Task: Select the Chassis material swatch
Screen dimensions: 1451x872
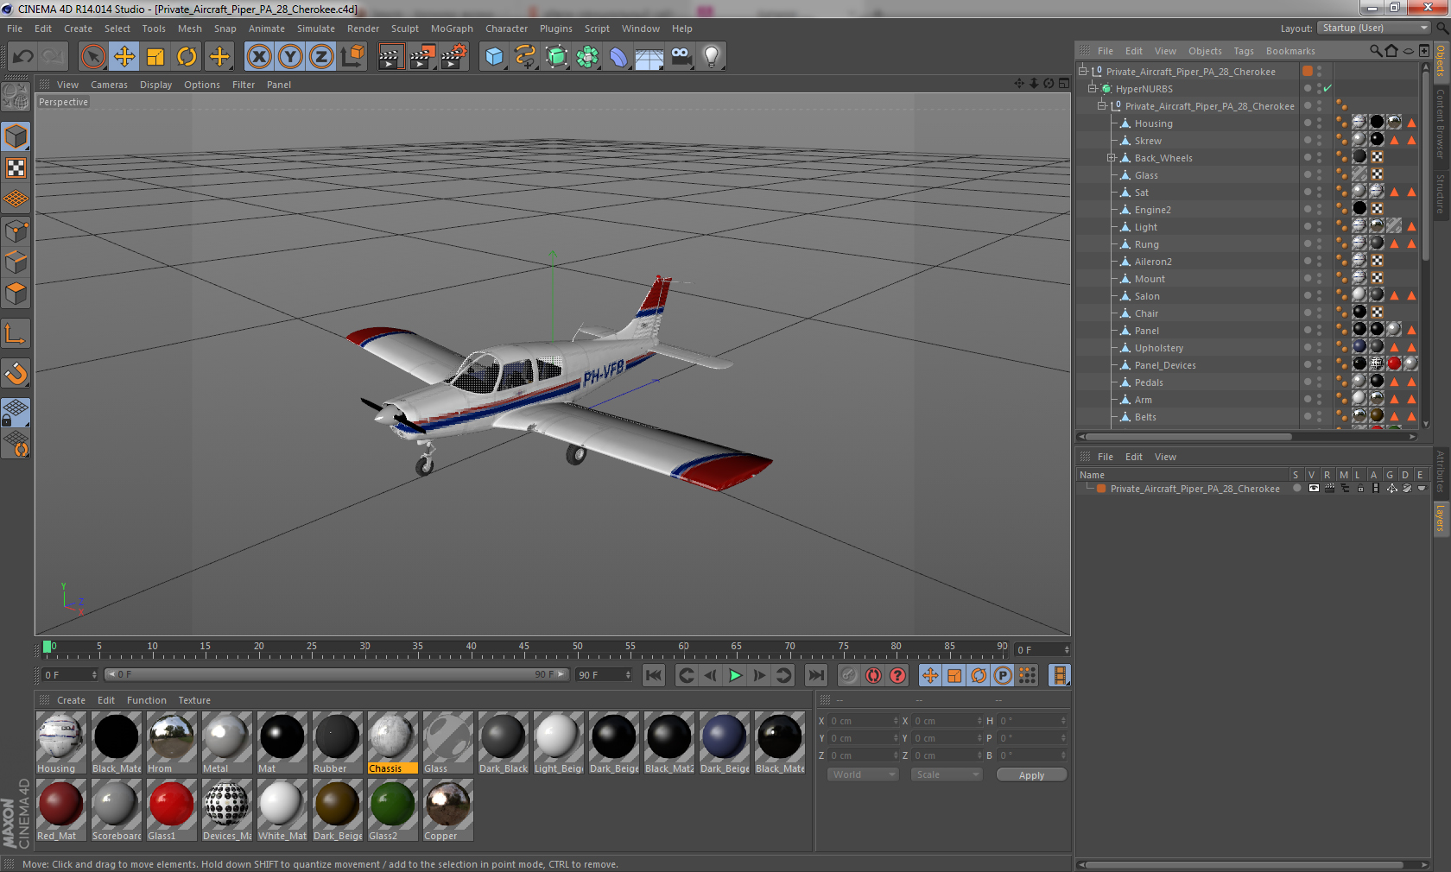Action: [393, 742]
